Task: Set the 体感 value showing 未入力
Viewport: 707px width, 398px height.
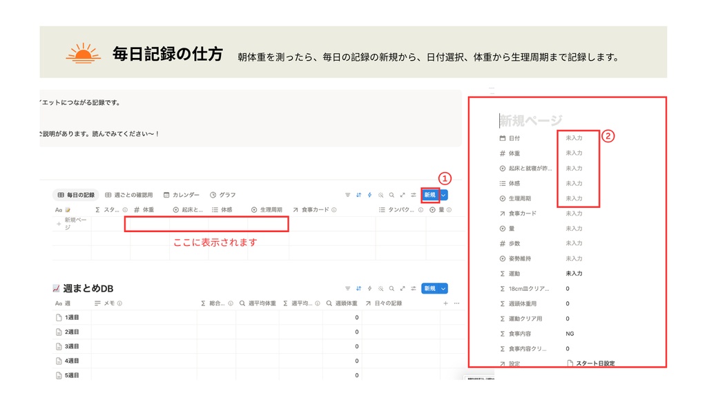Action: point(574,183)
